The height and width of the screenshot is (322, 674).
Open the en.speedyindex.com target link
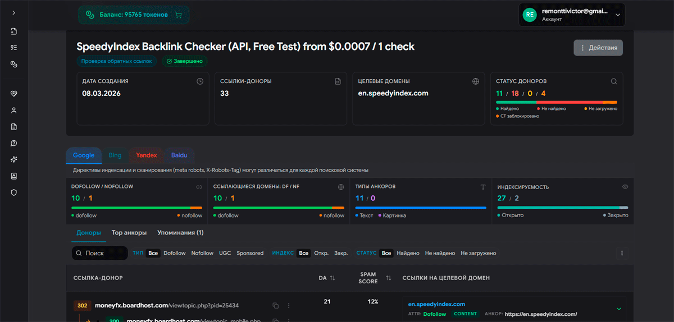436,304
